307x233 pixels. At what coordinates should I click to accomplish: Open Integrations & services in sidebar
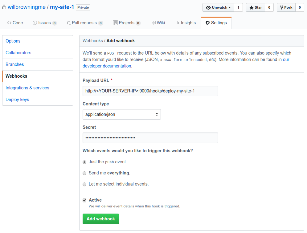click(x=38, y=88)
